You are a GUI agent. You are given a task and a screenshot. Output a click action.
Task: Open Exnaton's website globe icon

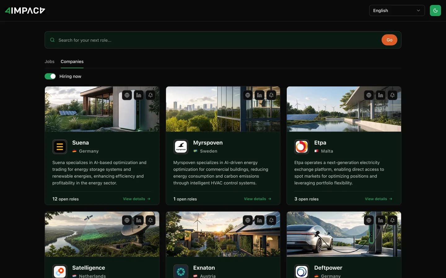point(248,220)
